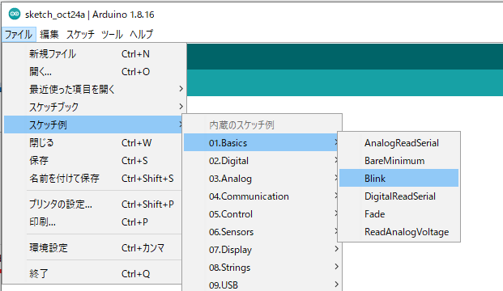Open the ツール menu

[112, 34]
